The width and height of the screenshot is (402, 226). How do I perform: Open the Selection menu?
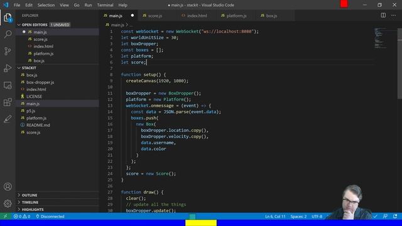46,5
